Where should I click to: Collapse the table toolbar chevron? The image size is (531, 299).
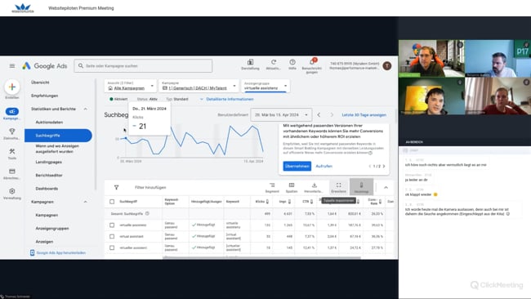point(386,187)
